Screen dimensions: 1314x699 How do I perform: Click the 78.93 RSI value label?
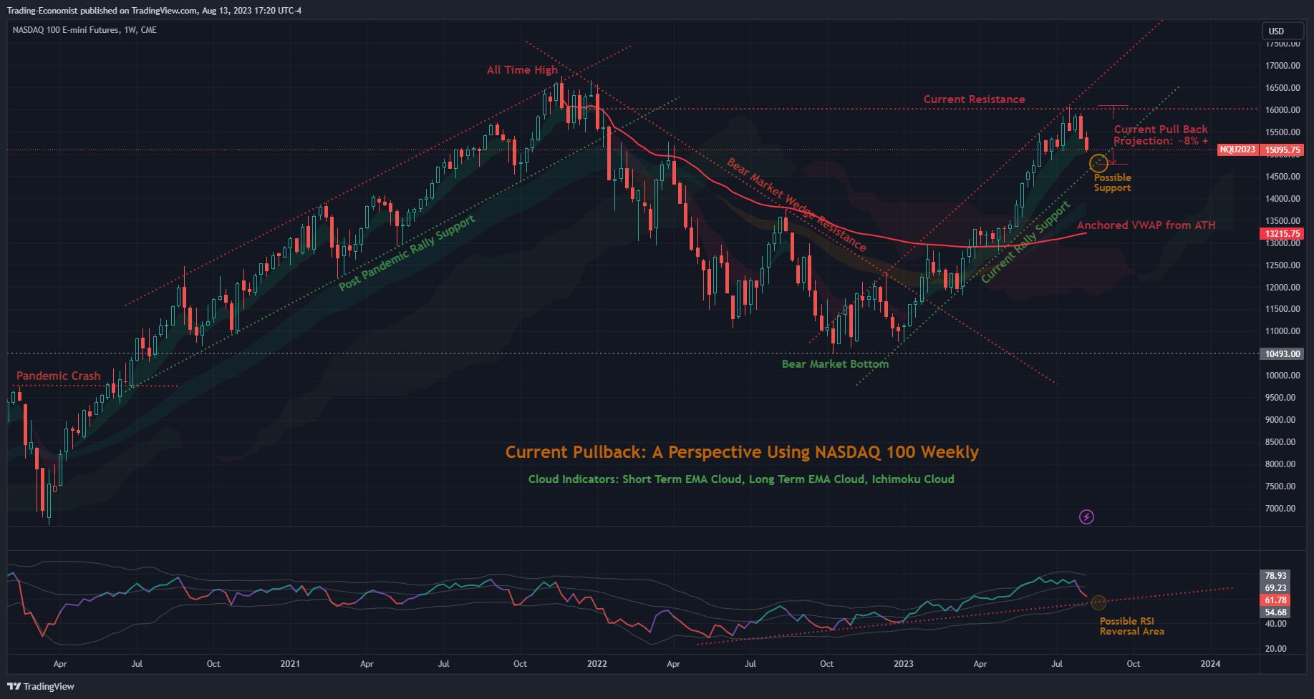pyautogui.click(x=1275, y=576)
